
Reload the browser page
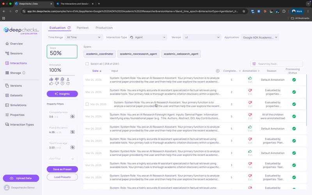click(x=16, y=11)
